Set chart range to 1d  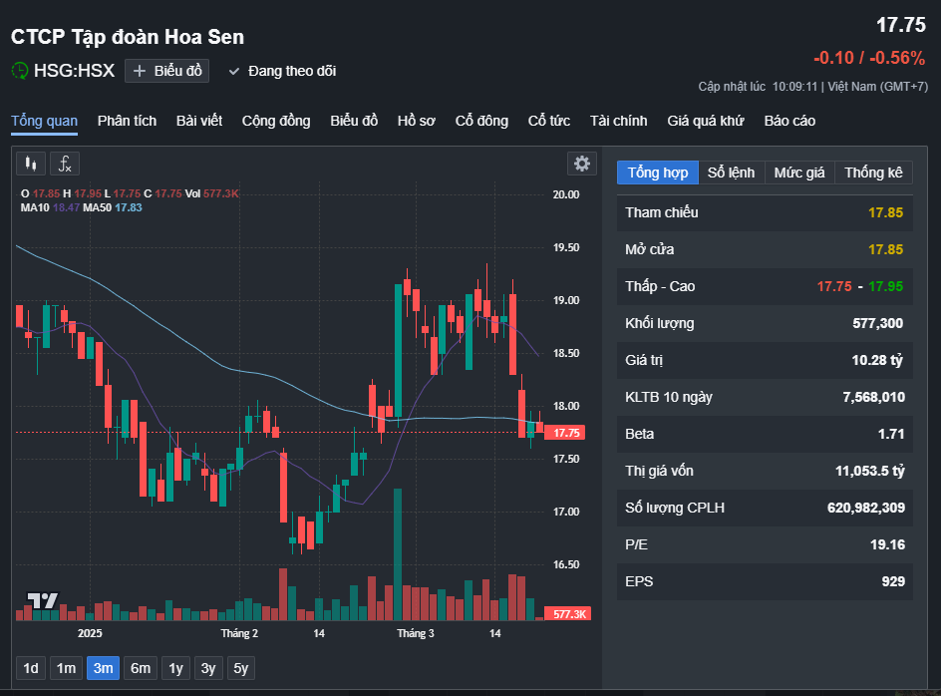point(31,668)
